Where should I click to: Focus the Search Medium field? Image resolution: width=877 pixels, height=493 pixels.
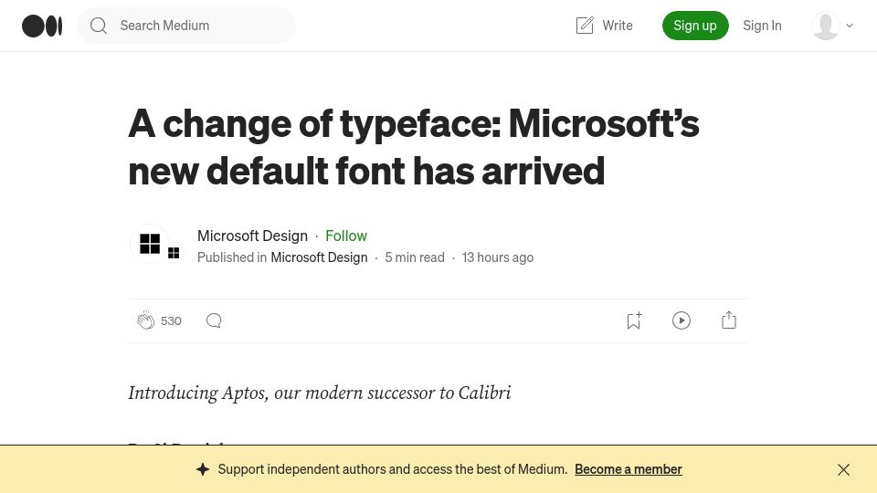click(185, 26)
